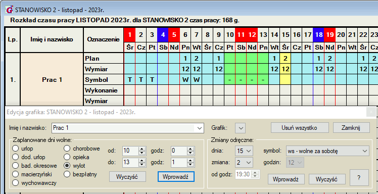Click the Plan cell for day 6
378x194 pixels.
[x=185, y=58]
